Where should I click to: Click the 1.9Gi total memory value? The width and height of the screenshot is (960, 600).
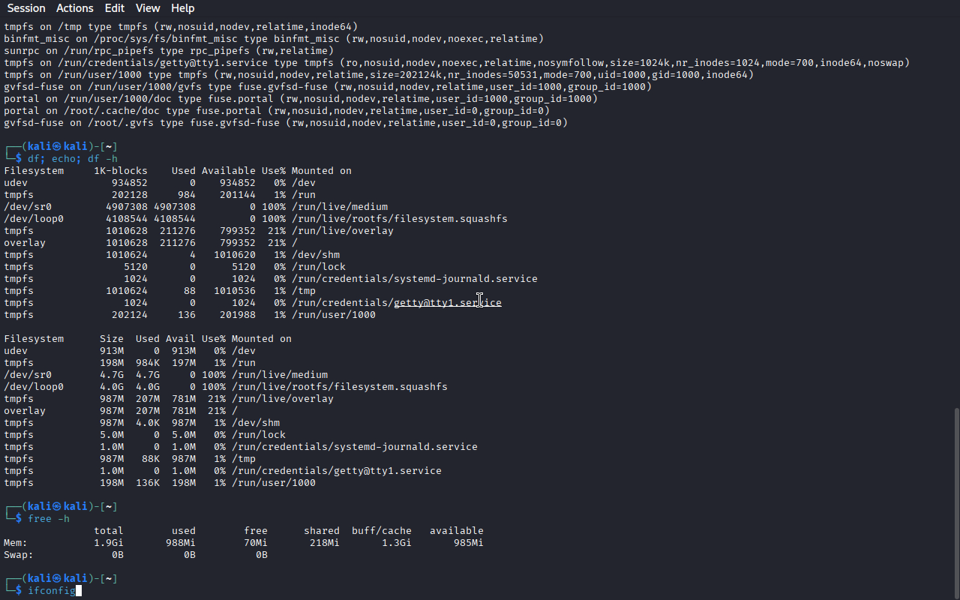click(x=108, y=543)
